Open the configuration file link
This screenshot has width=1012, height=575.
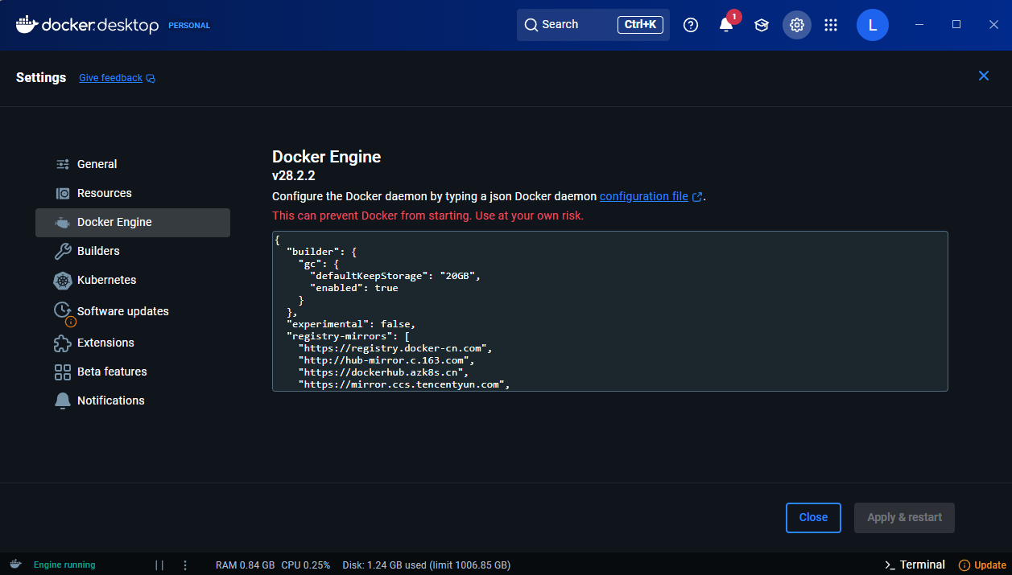pos(644,196)
